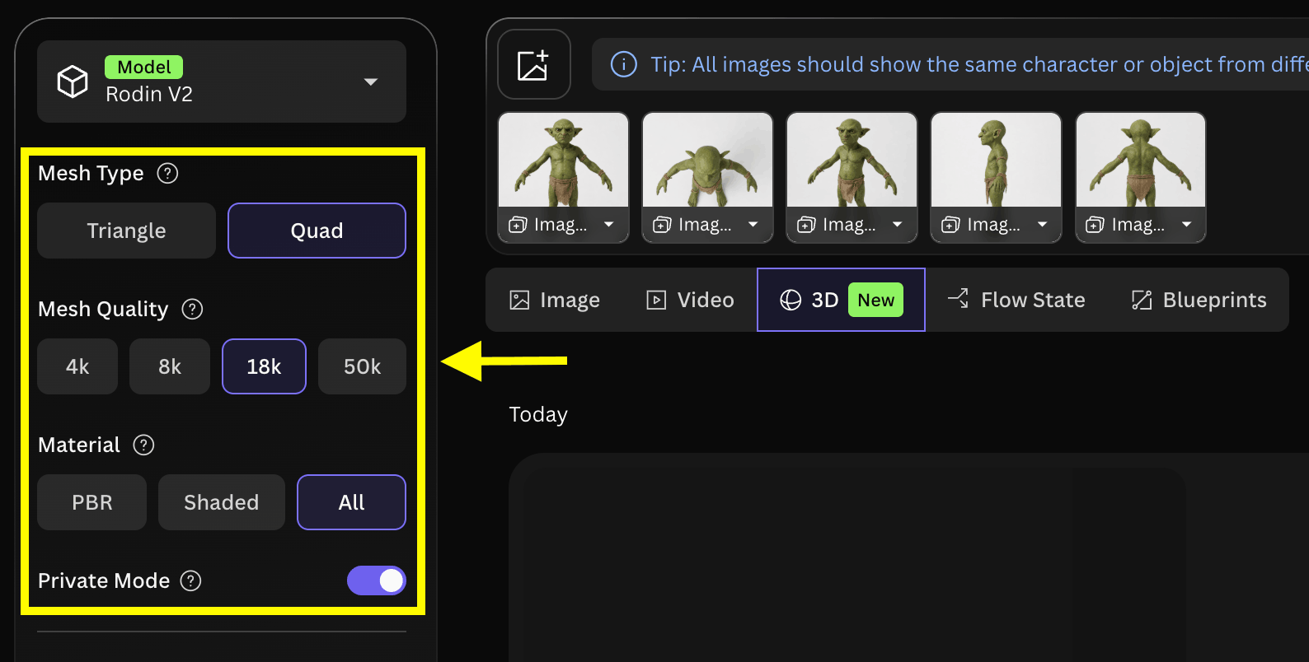Click the add image upload icon
The height and width of the screenshot is (662, 1309).
pyautogui.click(x=533, y=65)
